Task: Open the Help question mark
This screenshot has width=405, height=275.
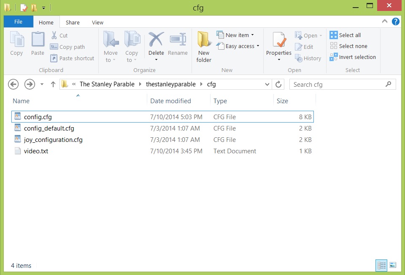Action: click(395, 21)
